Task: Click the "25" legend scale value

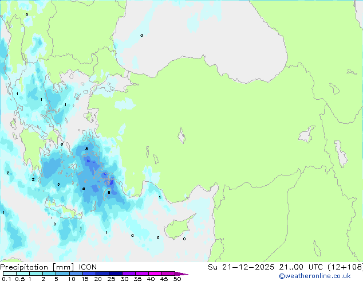Action: point(111,279)
